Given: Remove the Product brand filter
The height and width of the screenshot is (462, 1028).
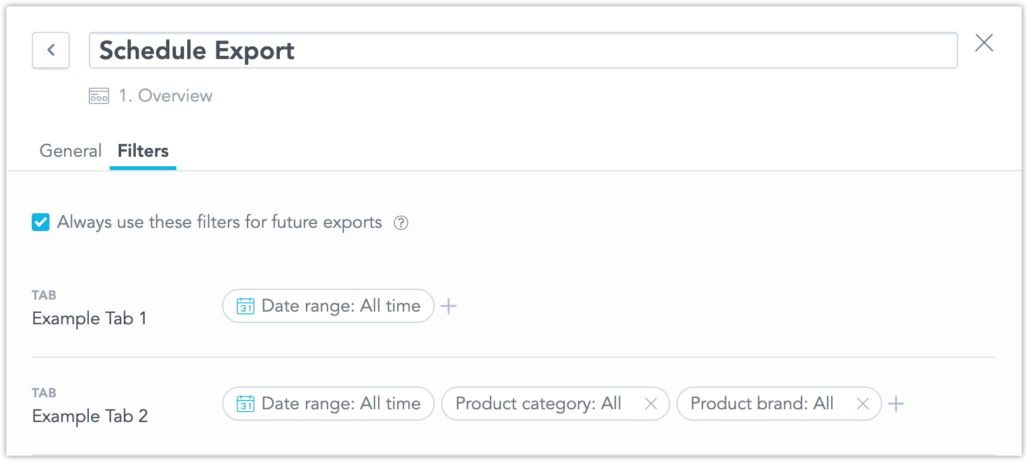Looking at the screenshot, I should (x=862, y=404).
